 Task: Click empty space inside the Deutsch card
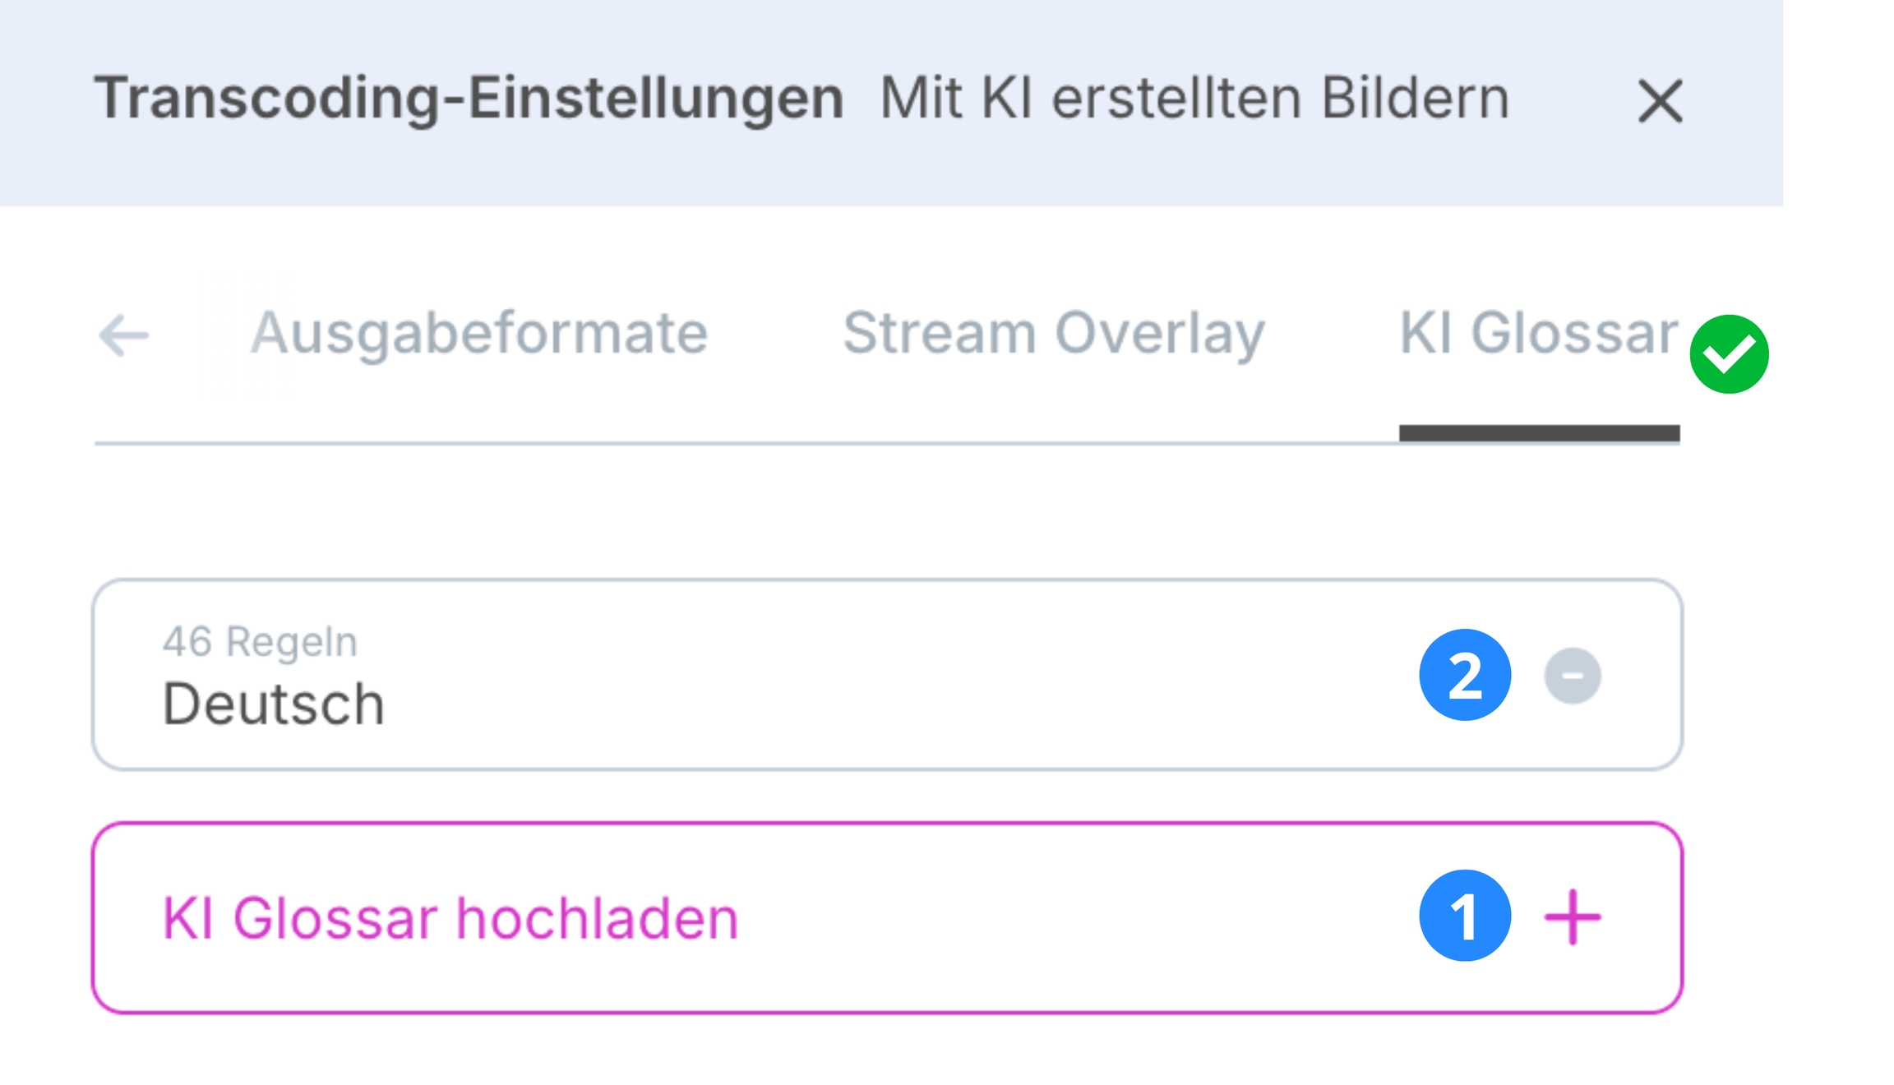click(904, 676)
